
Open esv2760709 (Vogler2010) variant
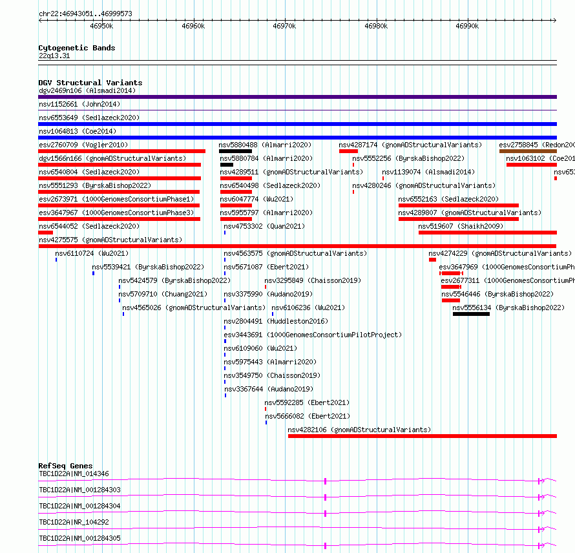pos(83,145)
